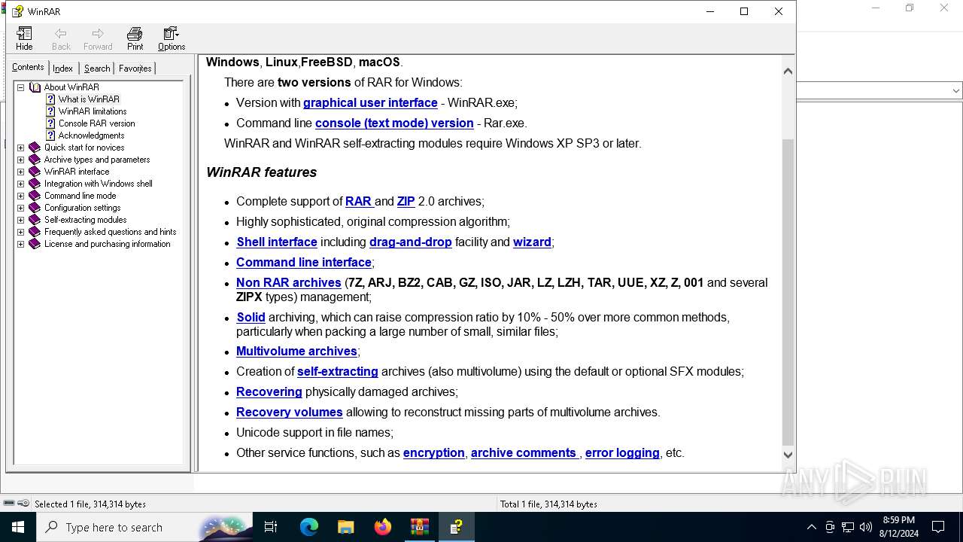Click the book icon for Archive types and parameters
This screenshot has width=963, height=542.
pyautogui.click(x=35, y=160)
